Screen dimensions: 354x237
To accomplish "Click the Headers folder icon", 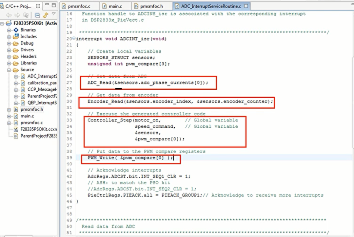I will [x=16, y=57].
